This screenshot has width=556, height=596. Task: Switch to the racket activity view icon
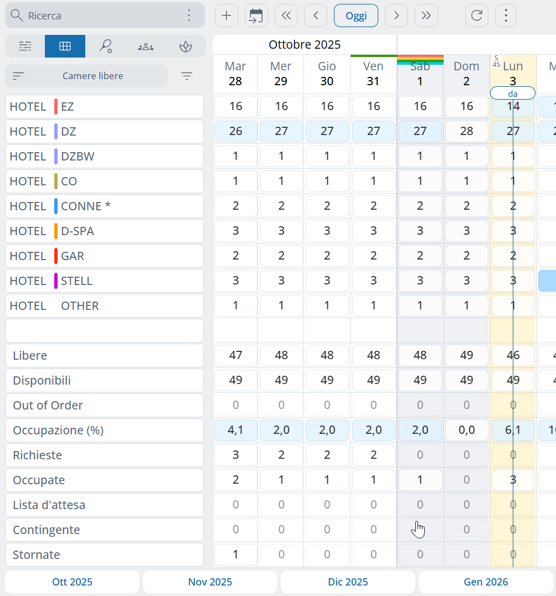point(105,46)
